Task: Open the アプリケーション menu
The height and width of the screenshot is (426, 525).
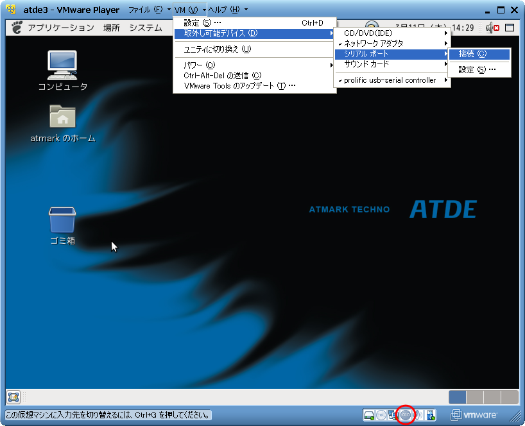Action: 61,28
